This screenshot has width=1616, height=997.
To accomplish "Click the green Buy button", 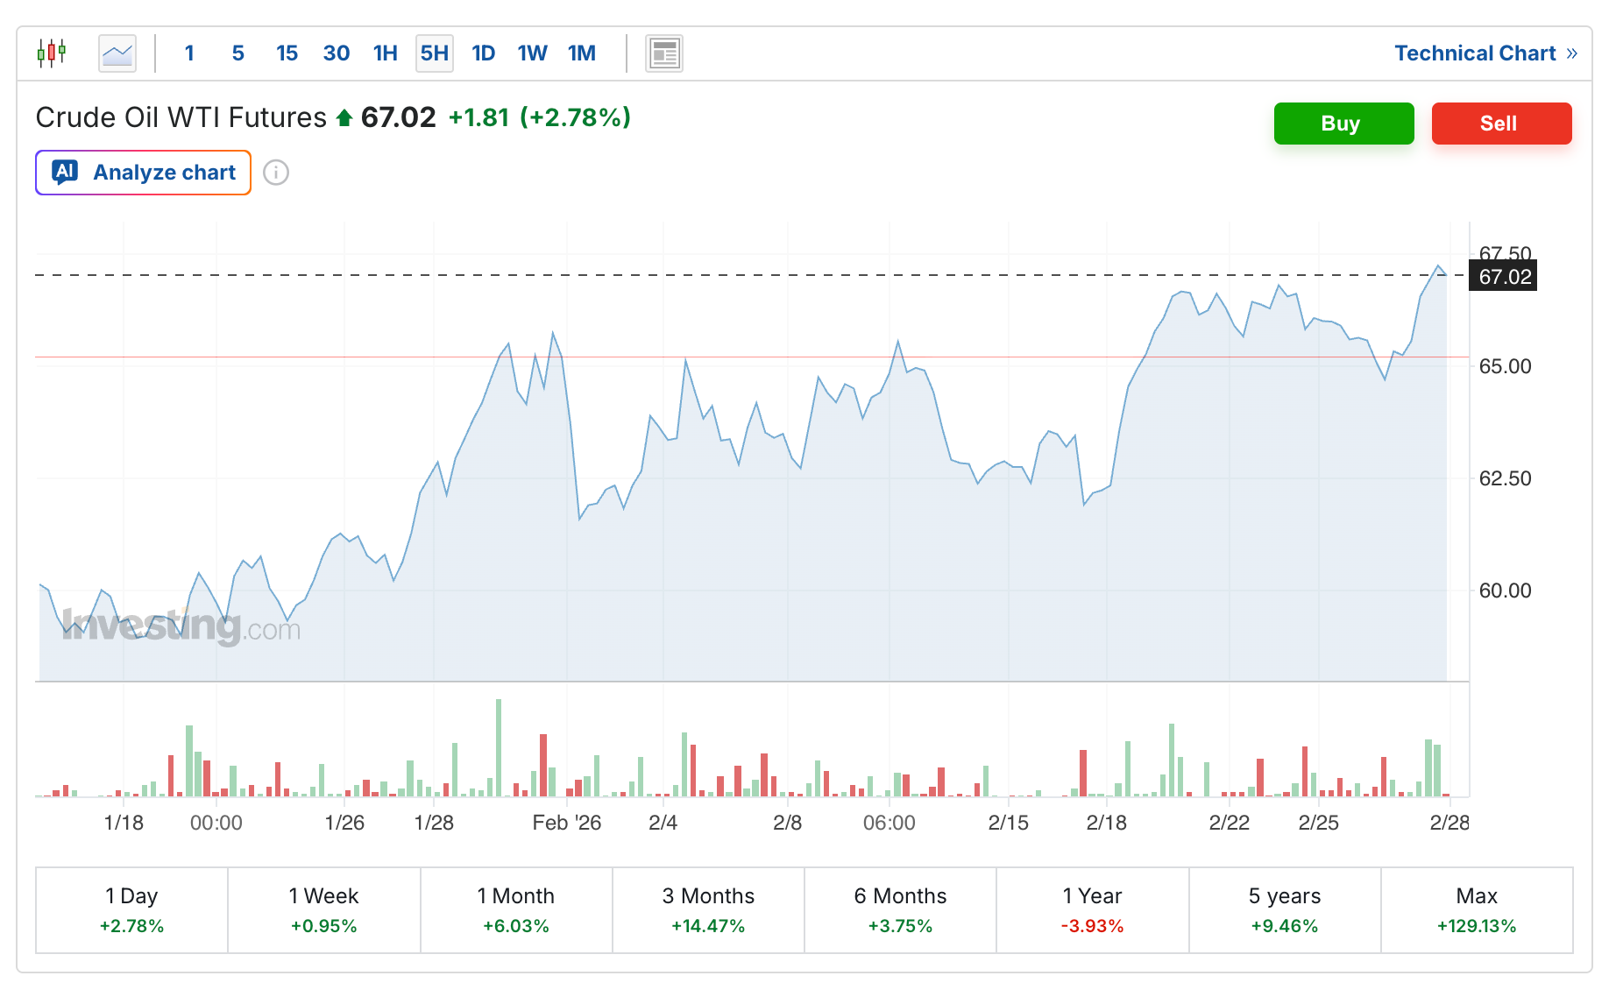I will click(x=1344, y=124).
